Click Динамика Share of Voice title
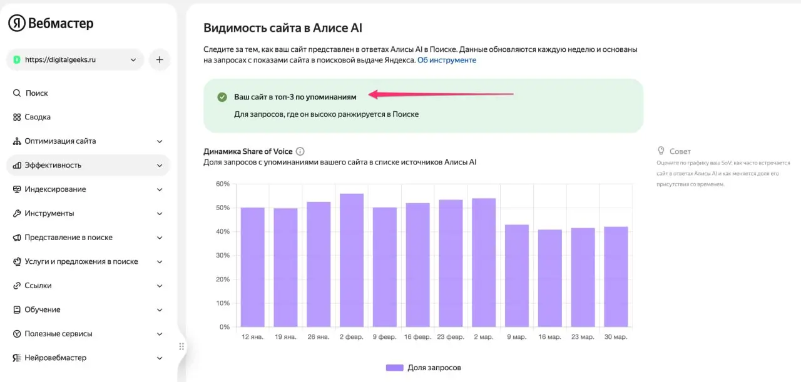Viewport: 801px width, 382px height. pyautogui.click(x=248, y=151)
